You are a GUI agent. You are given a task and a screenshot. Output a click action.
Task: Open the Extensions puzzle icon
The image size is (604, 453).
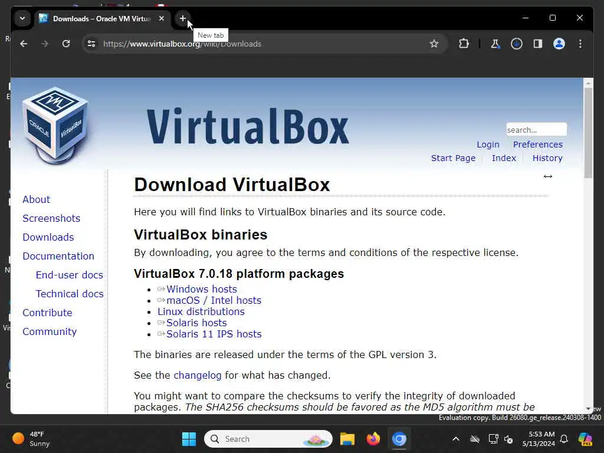tap(464, 44)
